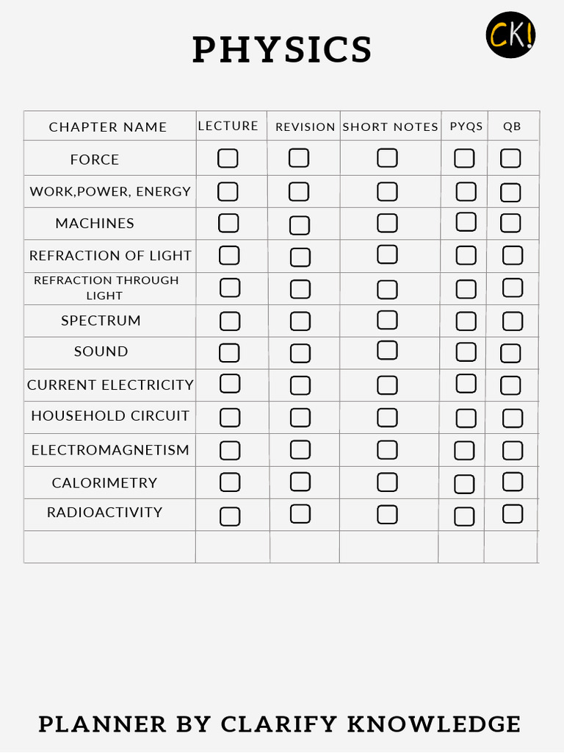Tick Work, Power, Energy Revision checkbox
This screenshot has height=753, width=564.
(299, 191)
